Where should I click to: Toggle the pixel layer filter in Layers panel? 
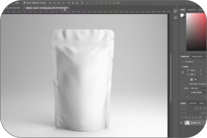click(197, 109)
